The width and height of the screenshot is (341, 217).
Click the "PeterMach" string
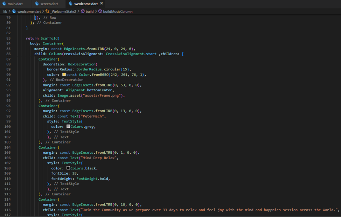92,116
